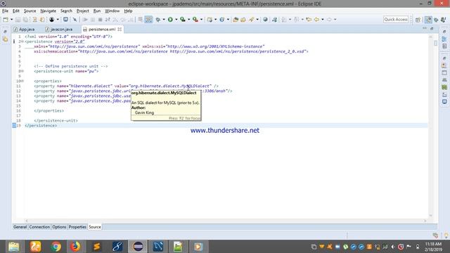The image size is (450, 253).
Task: Open the Search menu
Action: pos(66,11)
